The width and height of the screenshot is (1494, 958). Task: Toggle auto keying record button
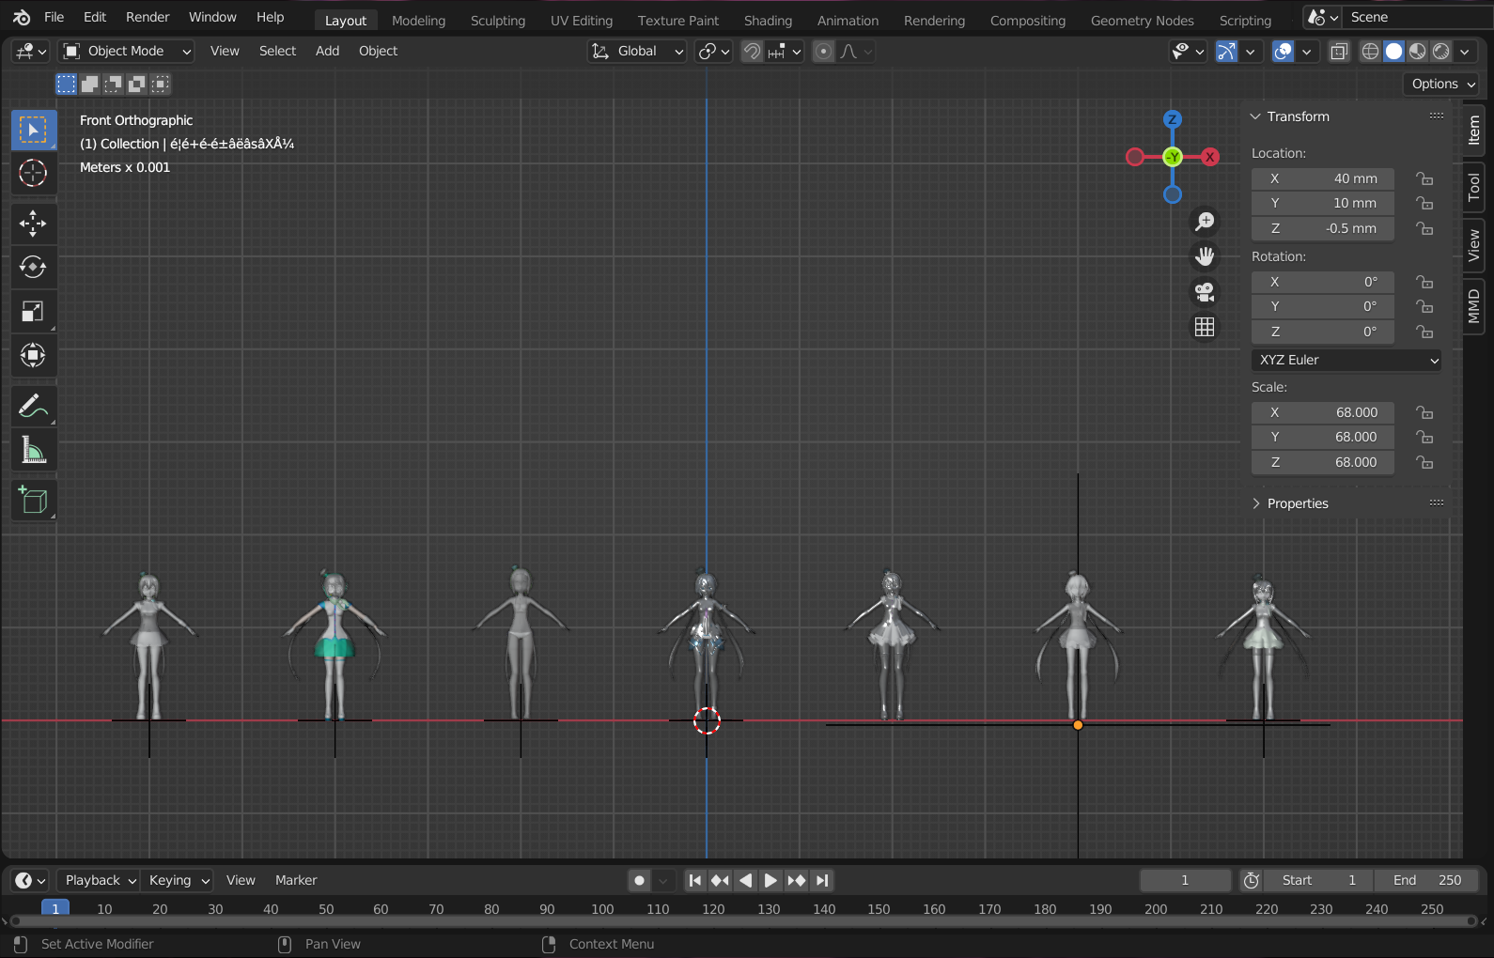(639, 880)
